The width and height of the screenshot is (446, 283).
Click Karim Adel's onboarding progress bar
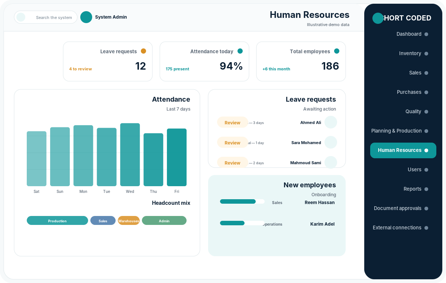pos(242,223)
